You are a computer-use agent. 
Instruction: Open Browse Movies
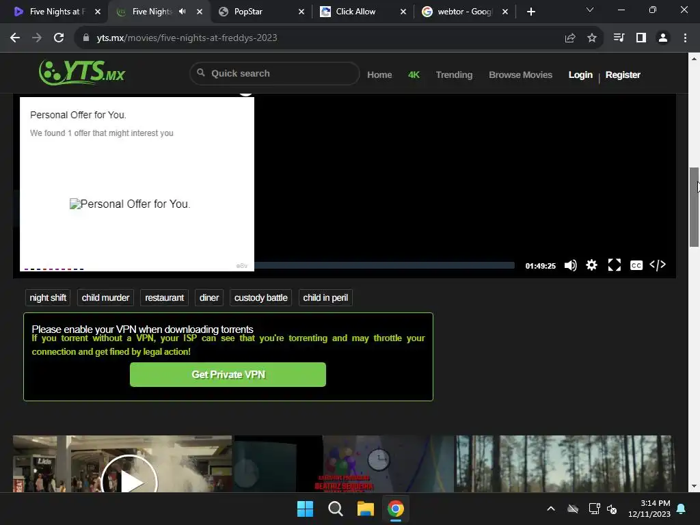[520, 75]
